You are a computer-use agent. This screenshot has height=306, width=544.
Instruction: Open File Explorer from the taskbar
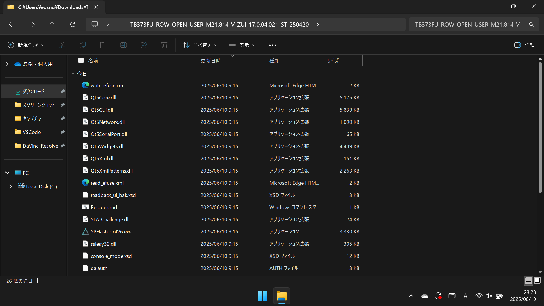tap(282, 296)
